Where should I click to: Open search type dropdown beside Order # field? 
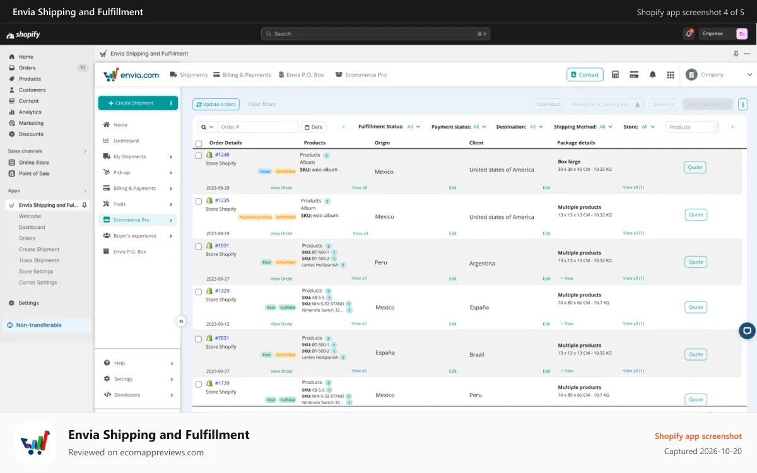[x=207, y=127]
